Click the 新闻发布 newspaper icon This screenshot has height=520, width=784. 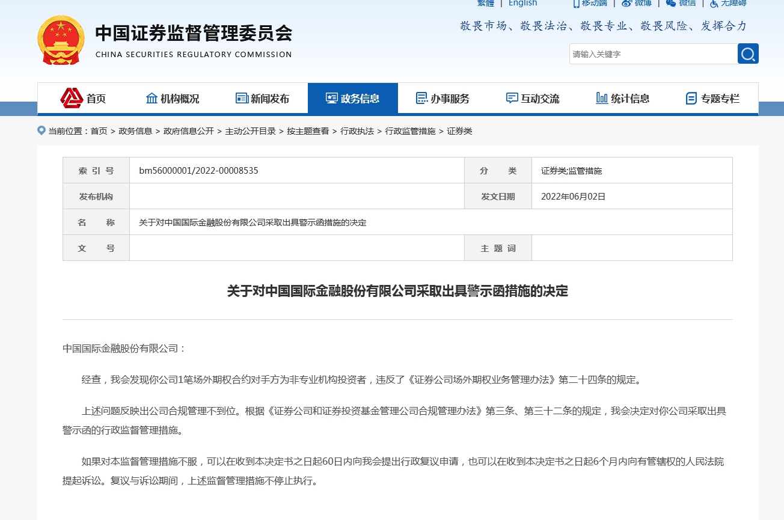(242, 98)
